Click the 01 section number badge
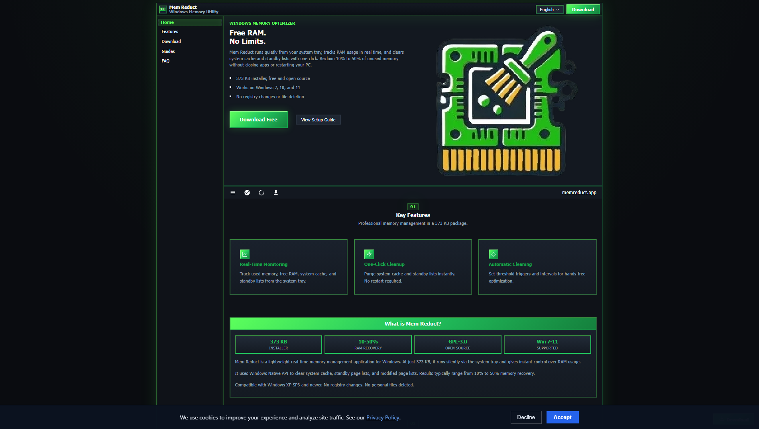Viewport: 759px width, 429px height. pos(413,207)
